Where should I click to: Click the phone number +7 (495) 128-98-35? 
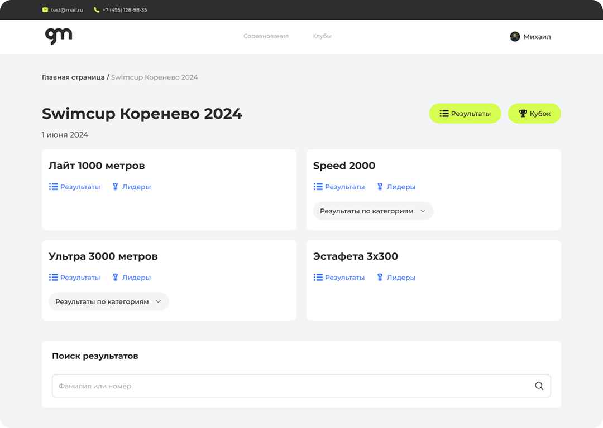(125, 10)
